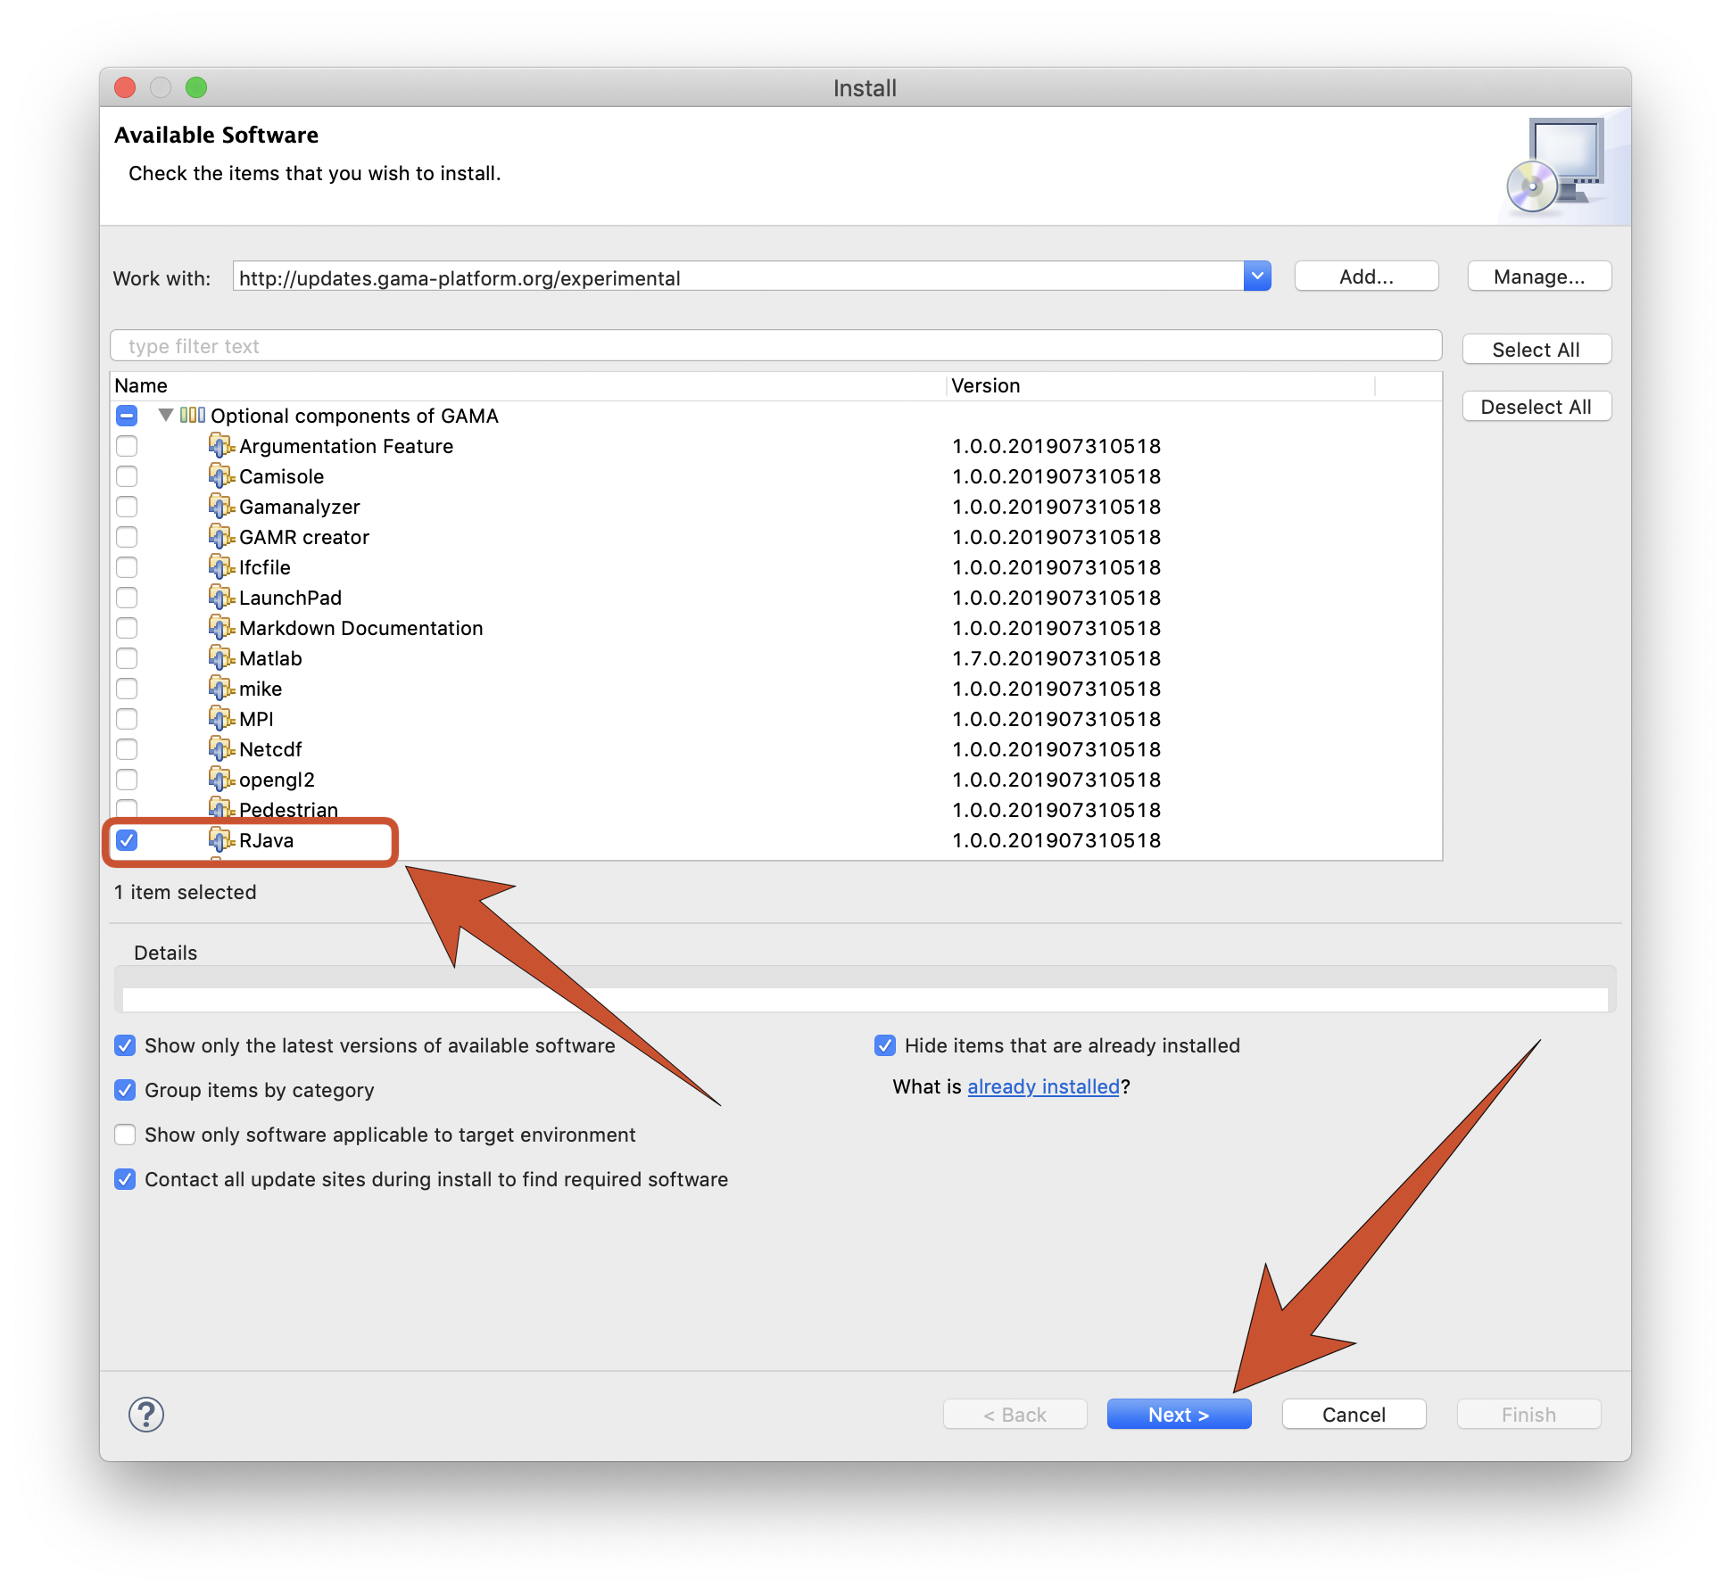The image size is (1731, 1593).
Task: Enable Show only software applicable to target environment
Action: pos(125,1135)
